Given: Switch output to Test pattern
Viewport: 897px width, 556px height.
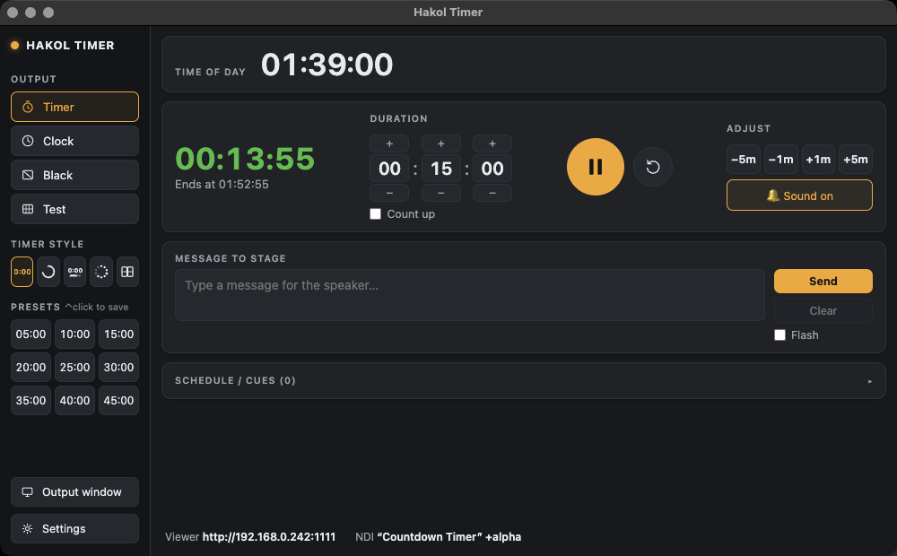Looking at the screenshot, I should (75, 209).
